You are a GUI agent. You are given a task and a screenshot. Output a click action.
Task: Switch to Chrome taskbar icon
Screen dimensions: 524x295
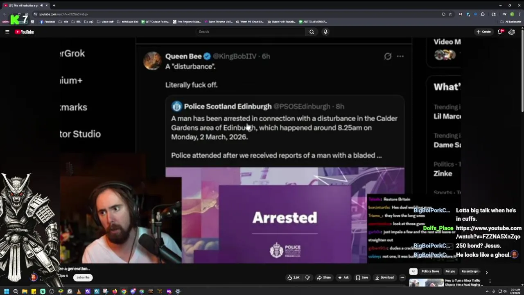coord(124,291)
